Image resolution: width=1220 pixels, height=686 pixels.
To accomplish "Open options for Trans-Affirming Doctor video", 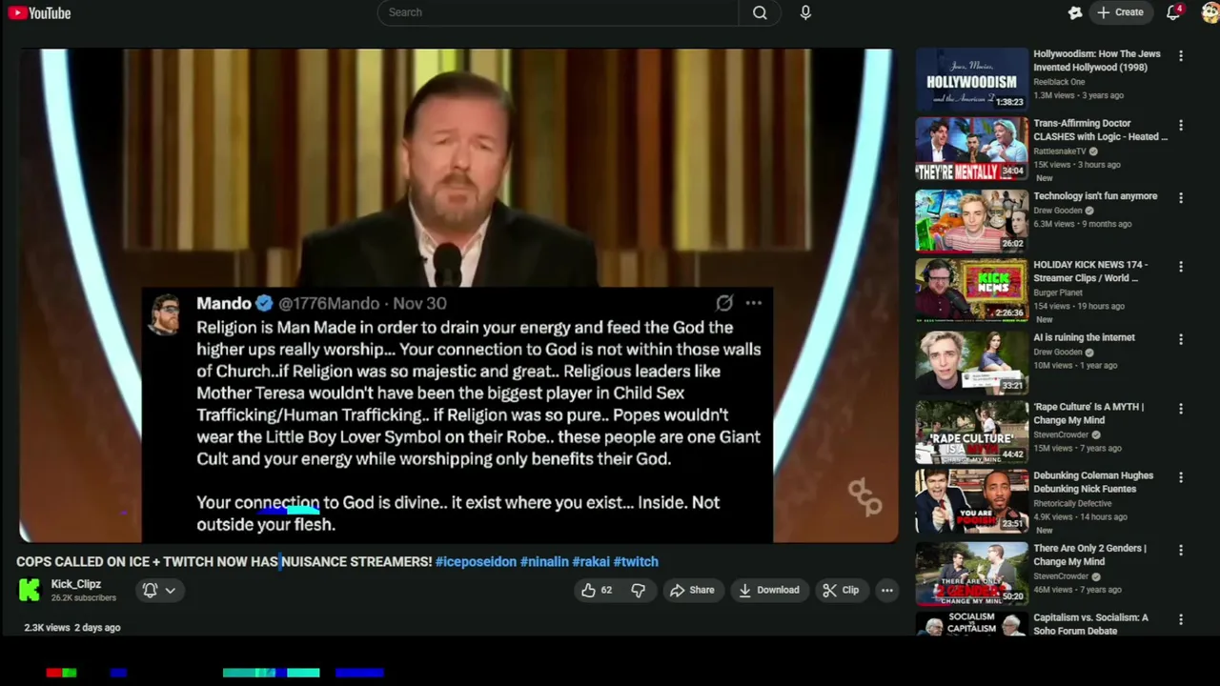I will [1181, 126].
